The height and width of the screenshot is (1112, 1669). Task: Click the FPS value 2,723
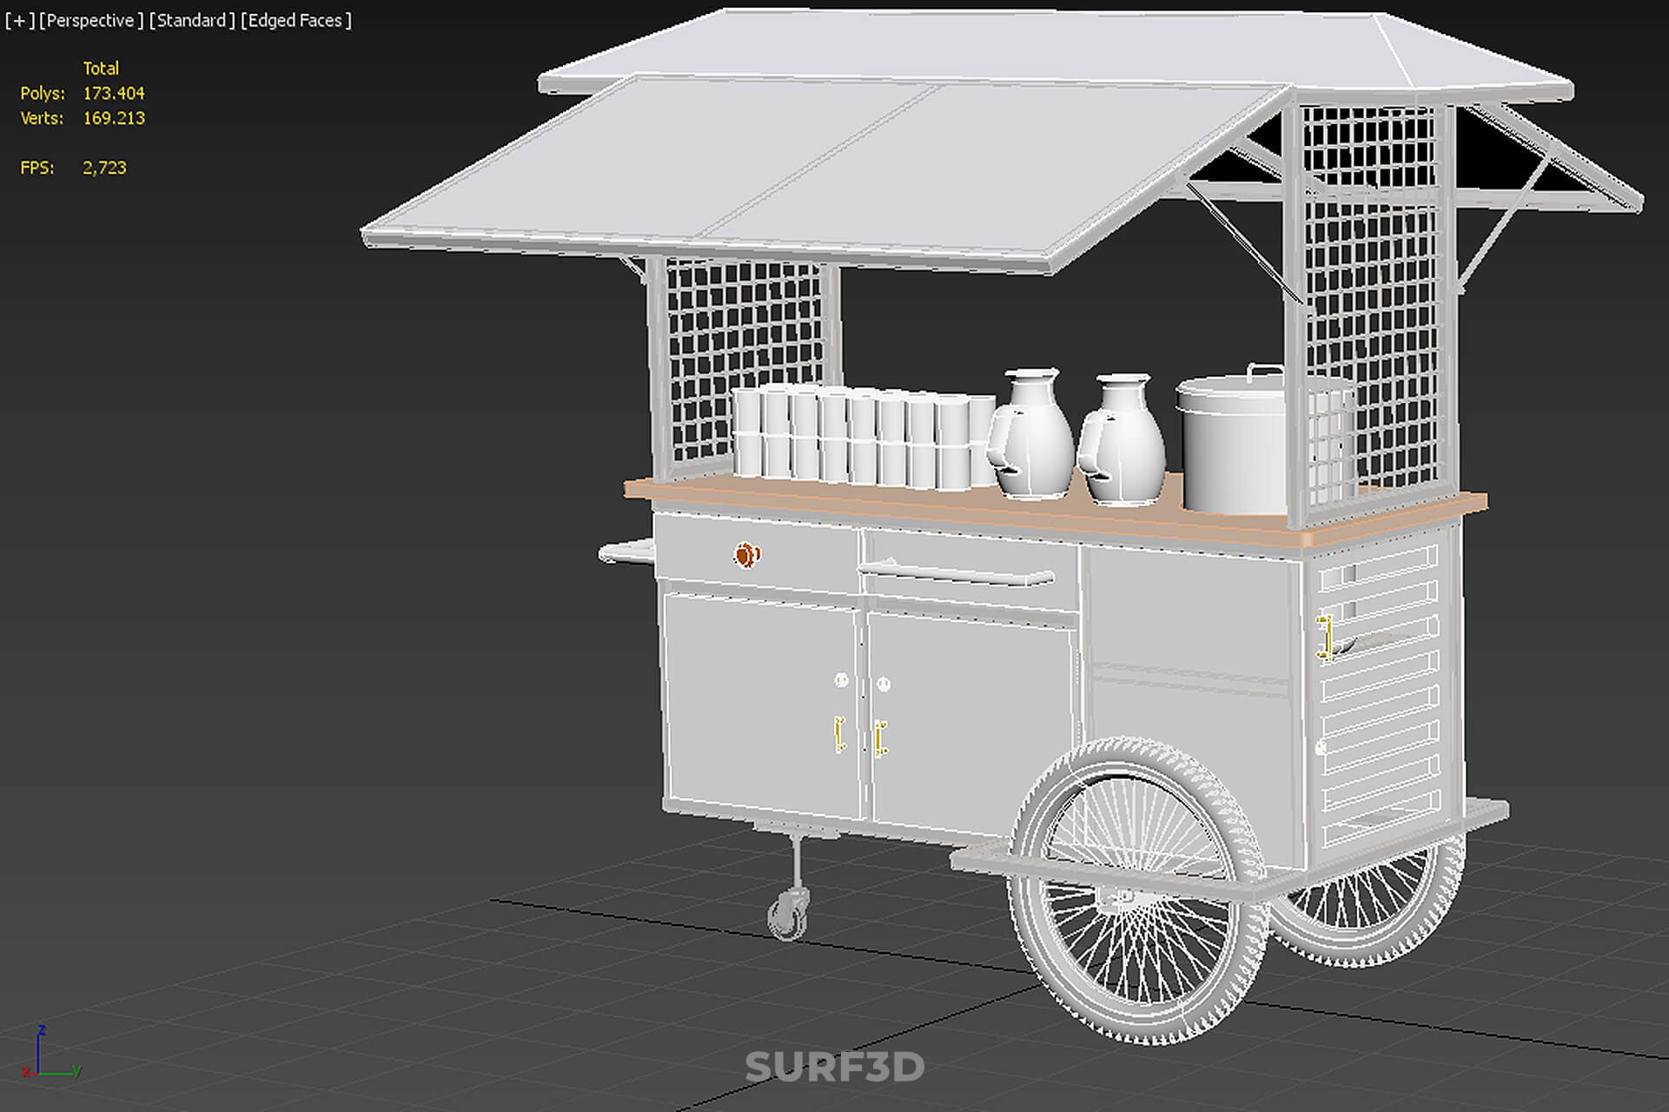click(x=104, y=168)
